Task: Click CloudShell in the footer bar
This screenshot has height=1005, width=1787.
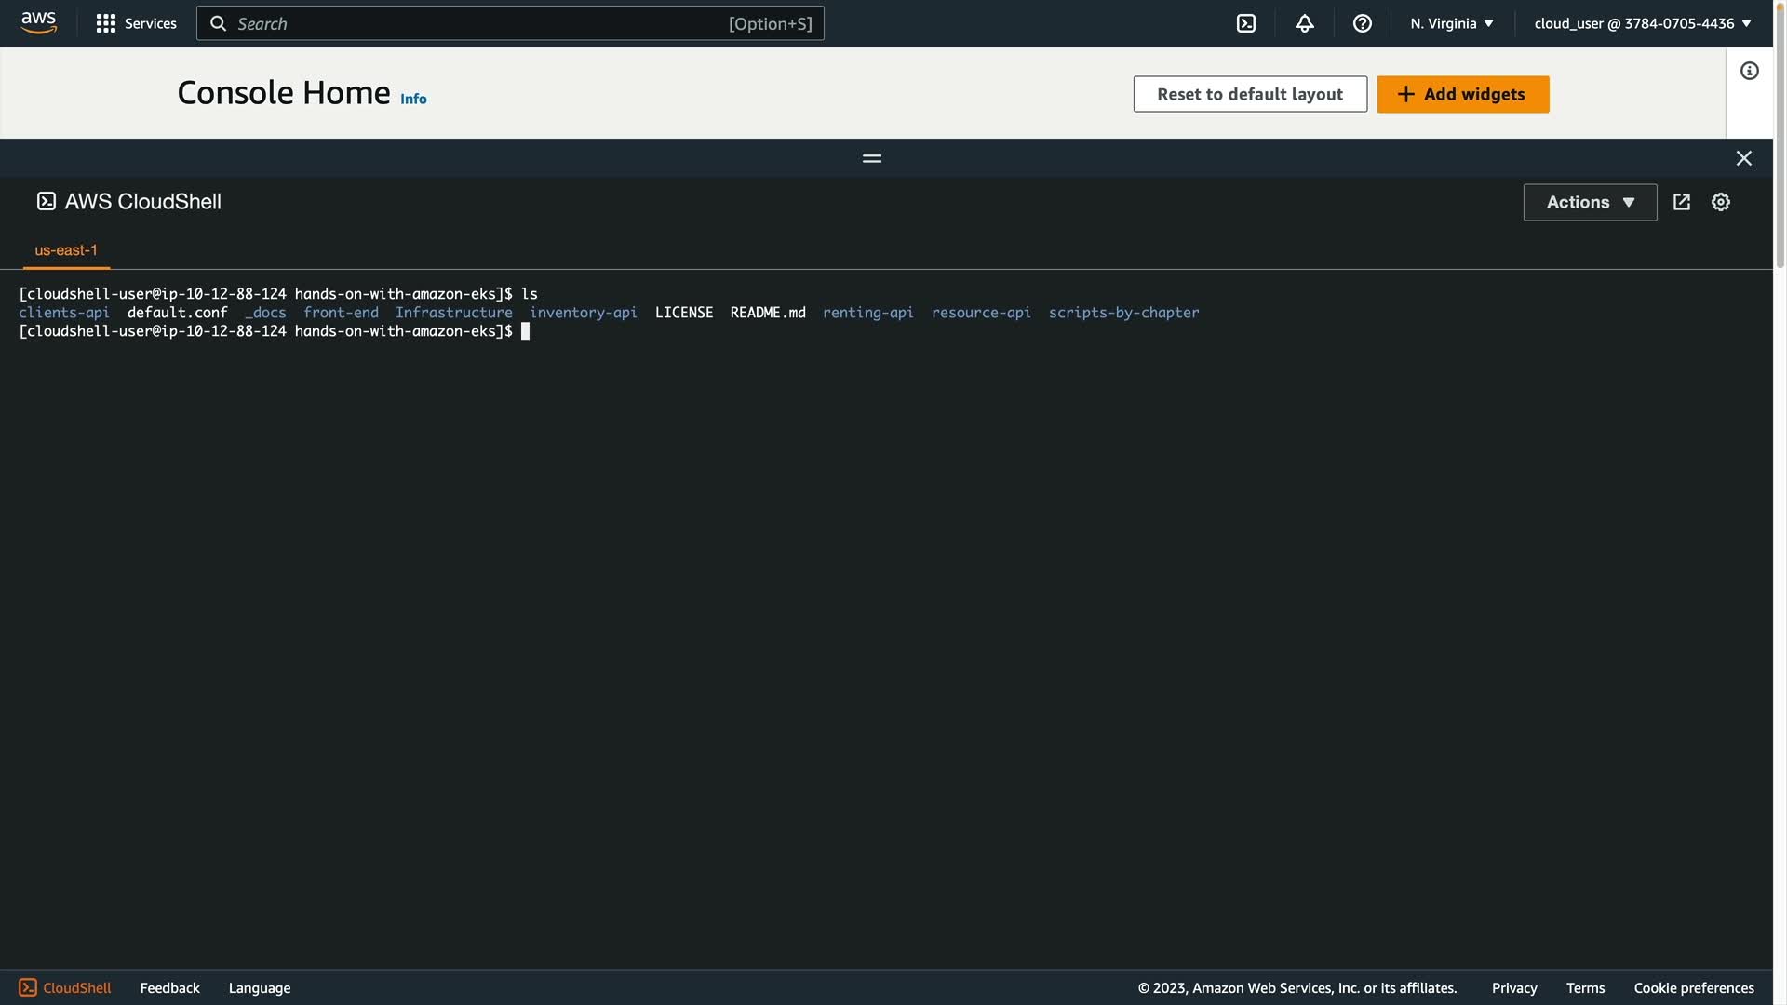Action: (65, 987)
